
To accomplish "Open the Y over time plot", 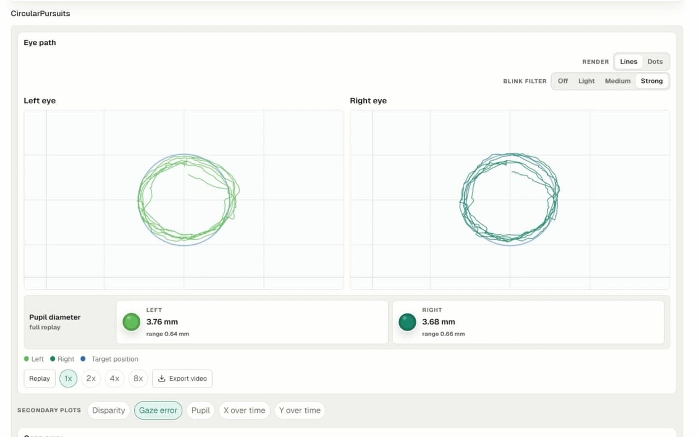I will (x=300, y=410).
